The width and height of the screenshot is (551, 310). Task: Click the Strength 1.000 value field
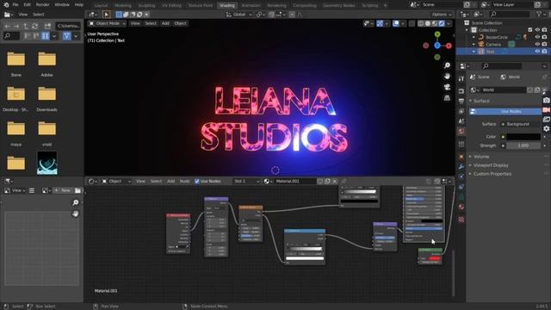pos(523,146)
